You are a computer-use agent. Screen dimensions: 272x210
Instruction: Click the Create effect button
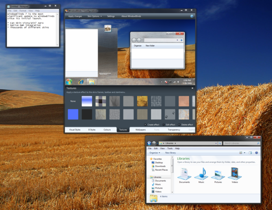[152, 125]
